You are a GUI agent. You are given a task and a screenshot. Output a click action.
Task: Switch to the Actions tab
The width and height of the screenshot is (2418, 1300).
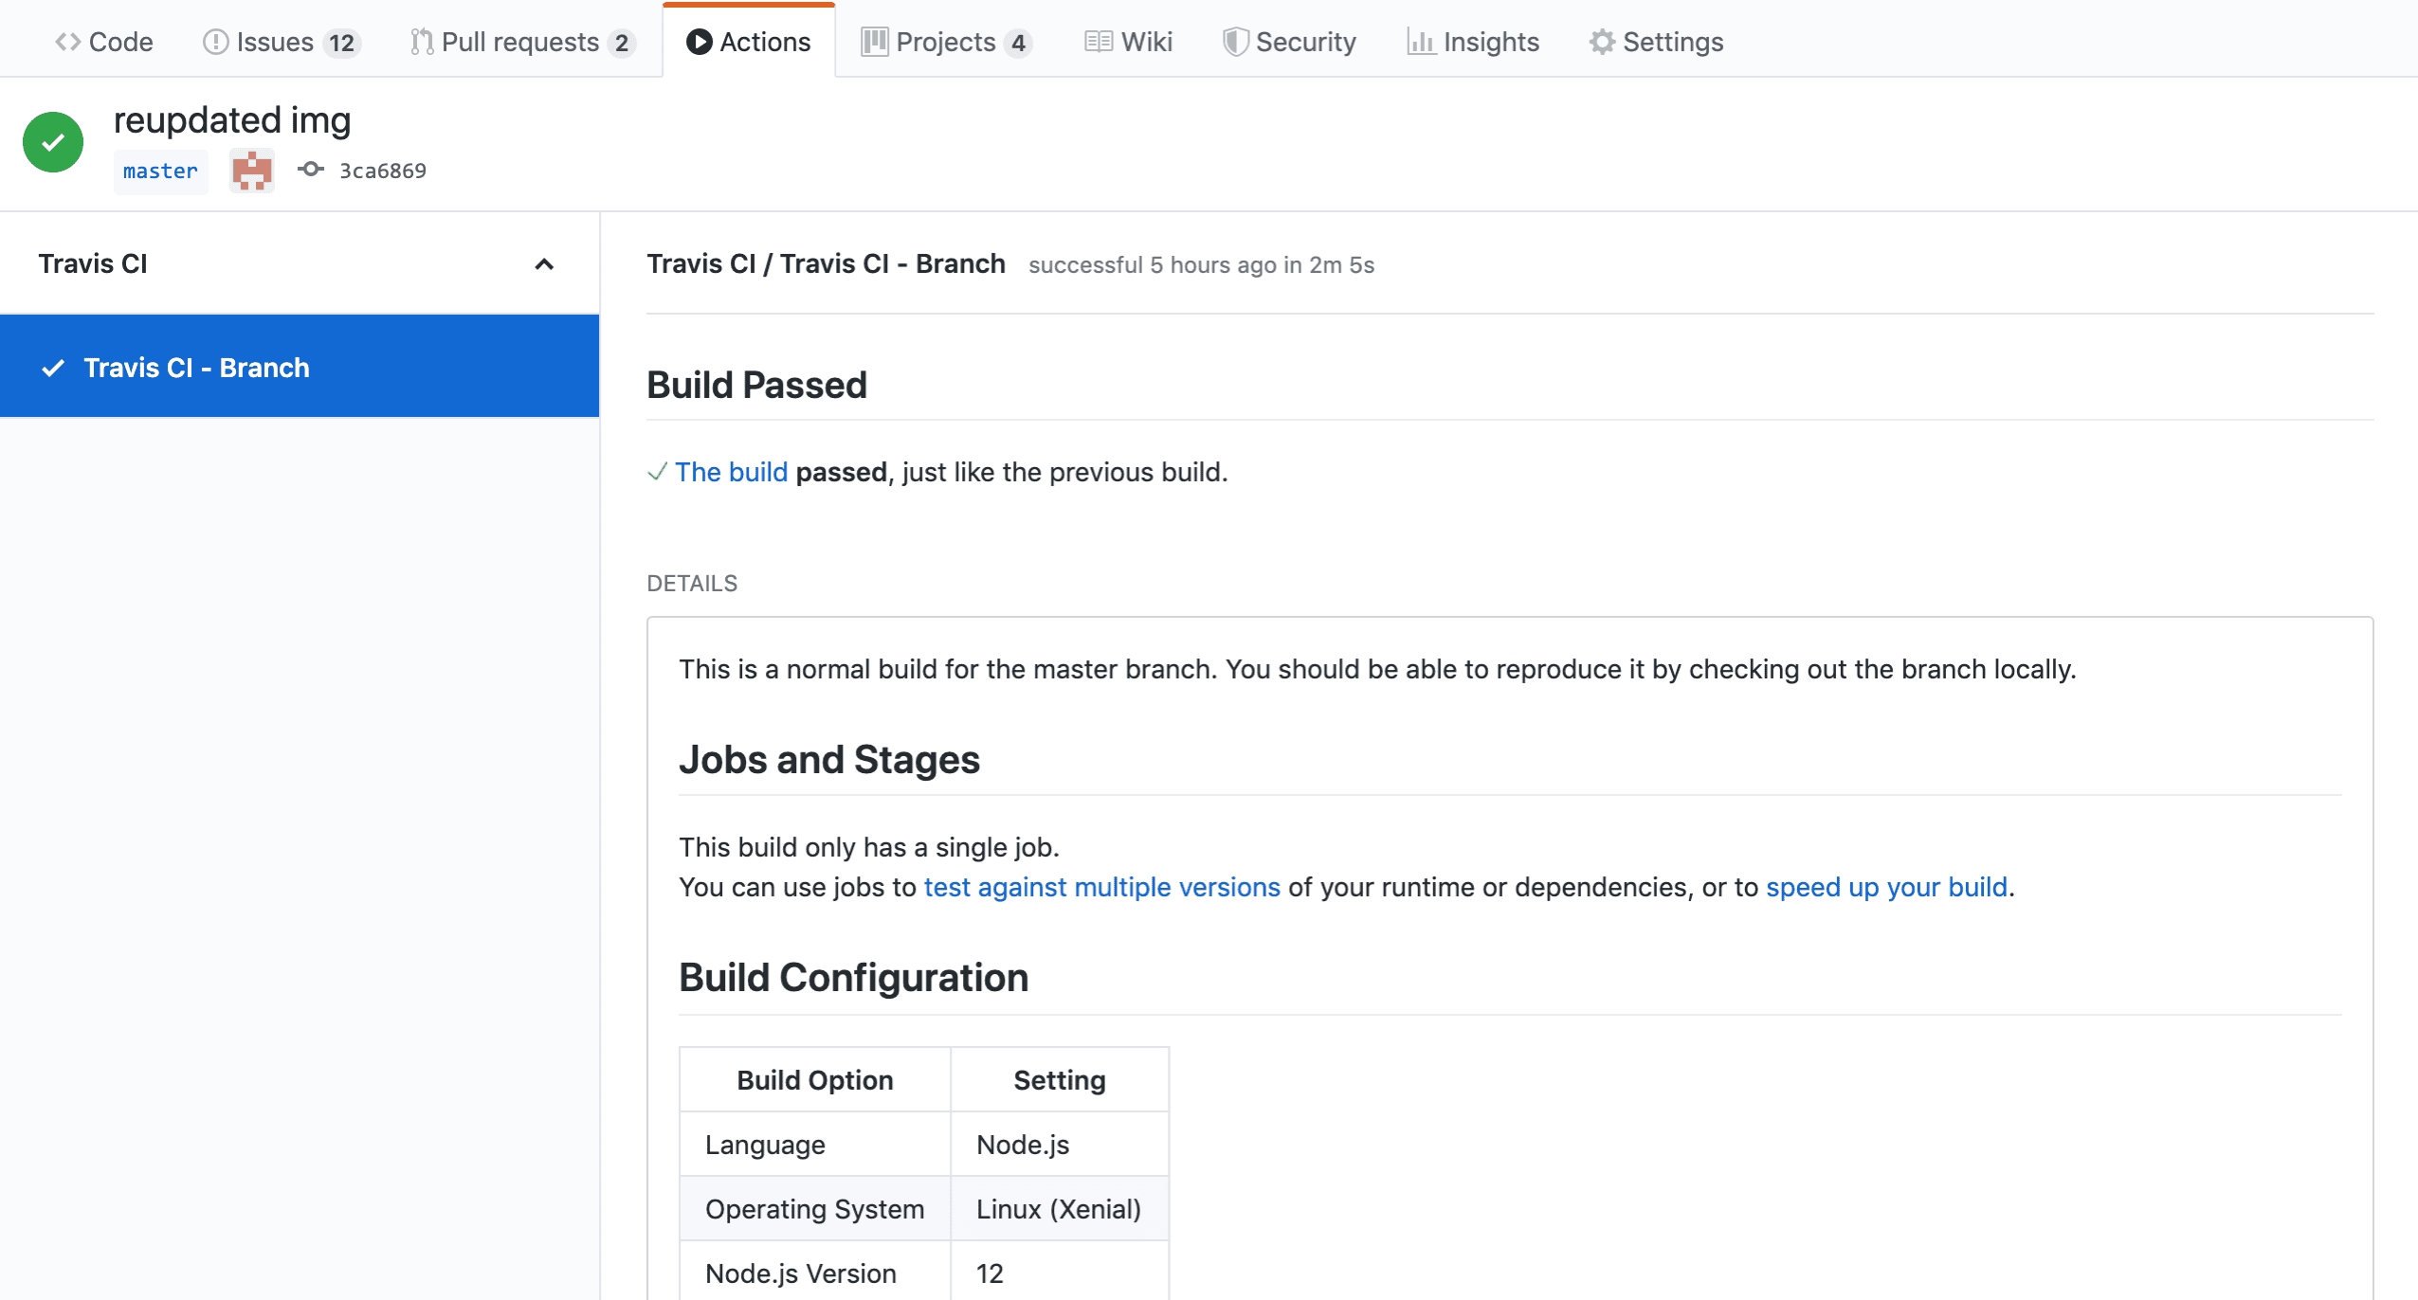pos(749,42)
